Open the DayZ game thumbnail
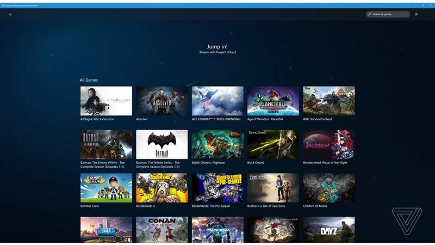Image resolution: width=435 pixels, height=245 pixels. pos(328,229)
